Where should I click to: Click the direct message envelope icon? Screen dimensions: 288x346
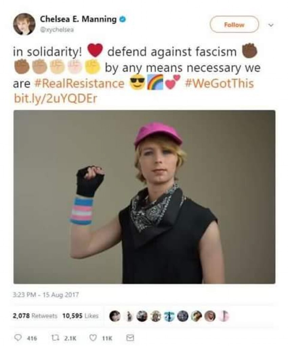click(x=130, y=338)
